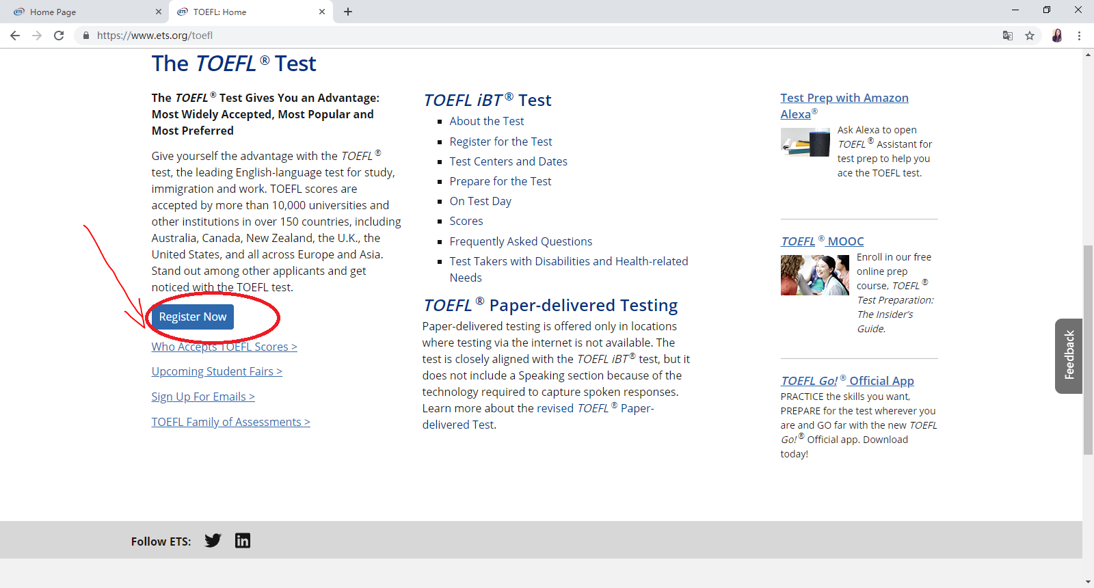The image size is (1094, 588).
Task: Open Sign Up For Emails link
Action: (203, 397)
